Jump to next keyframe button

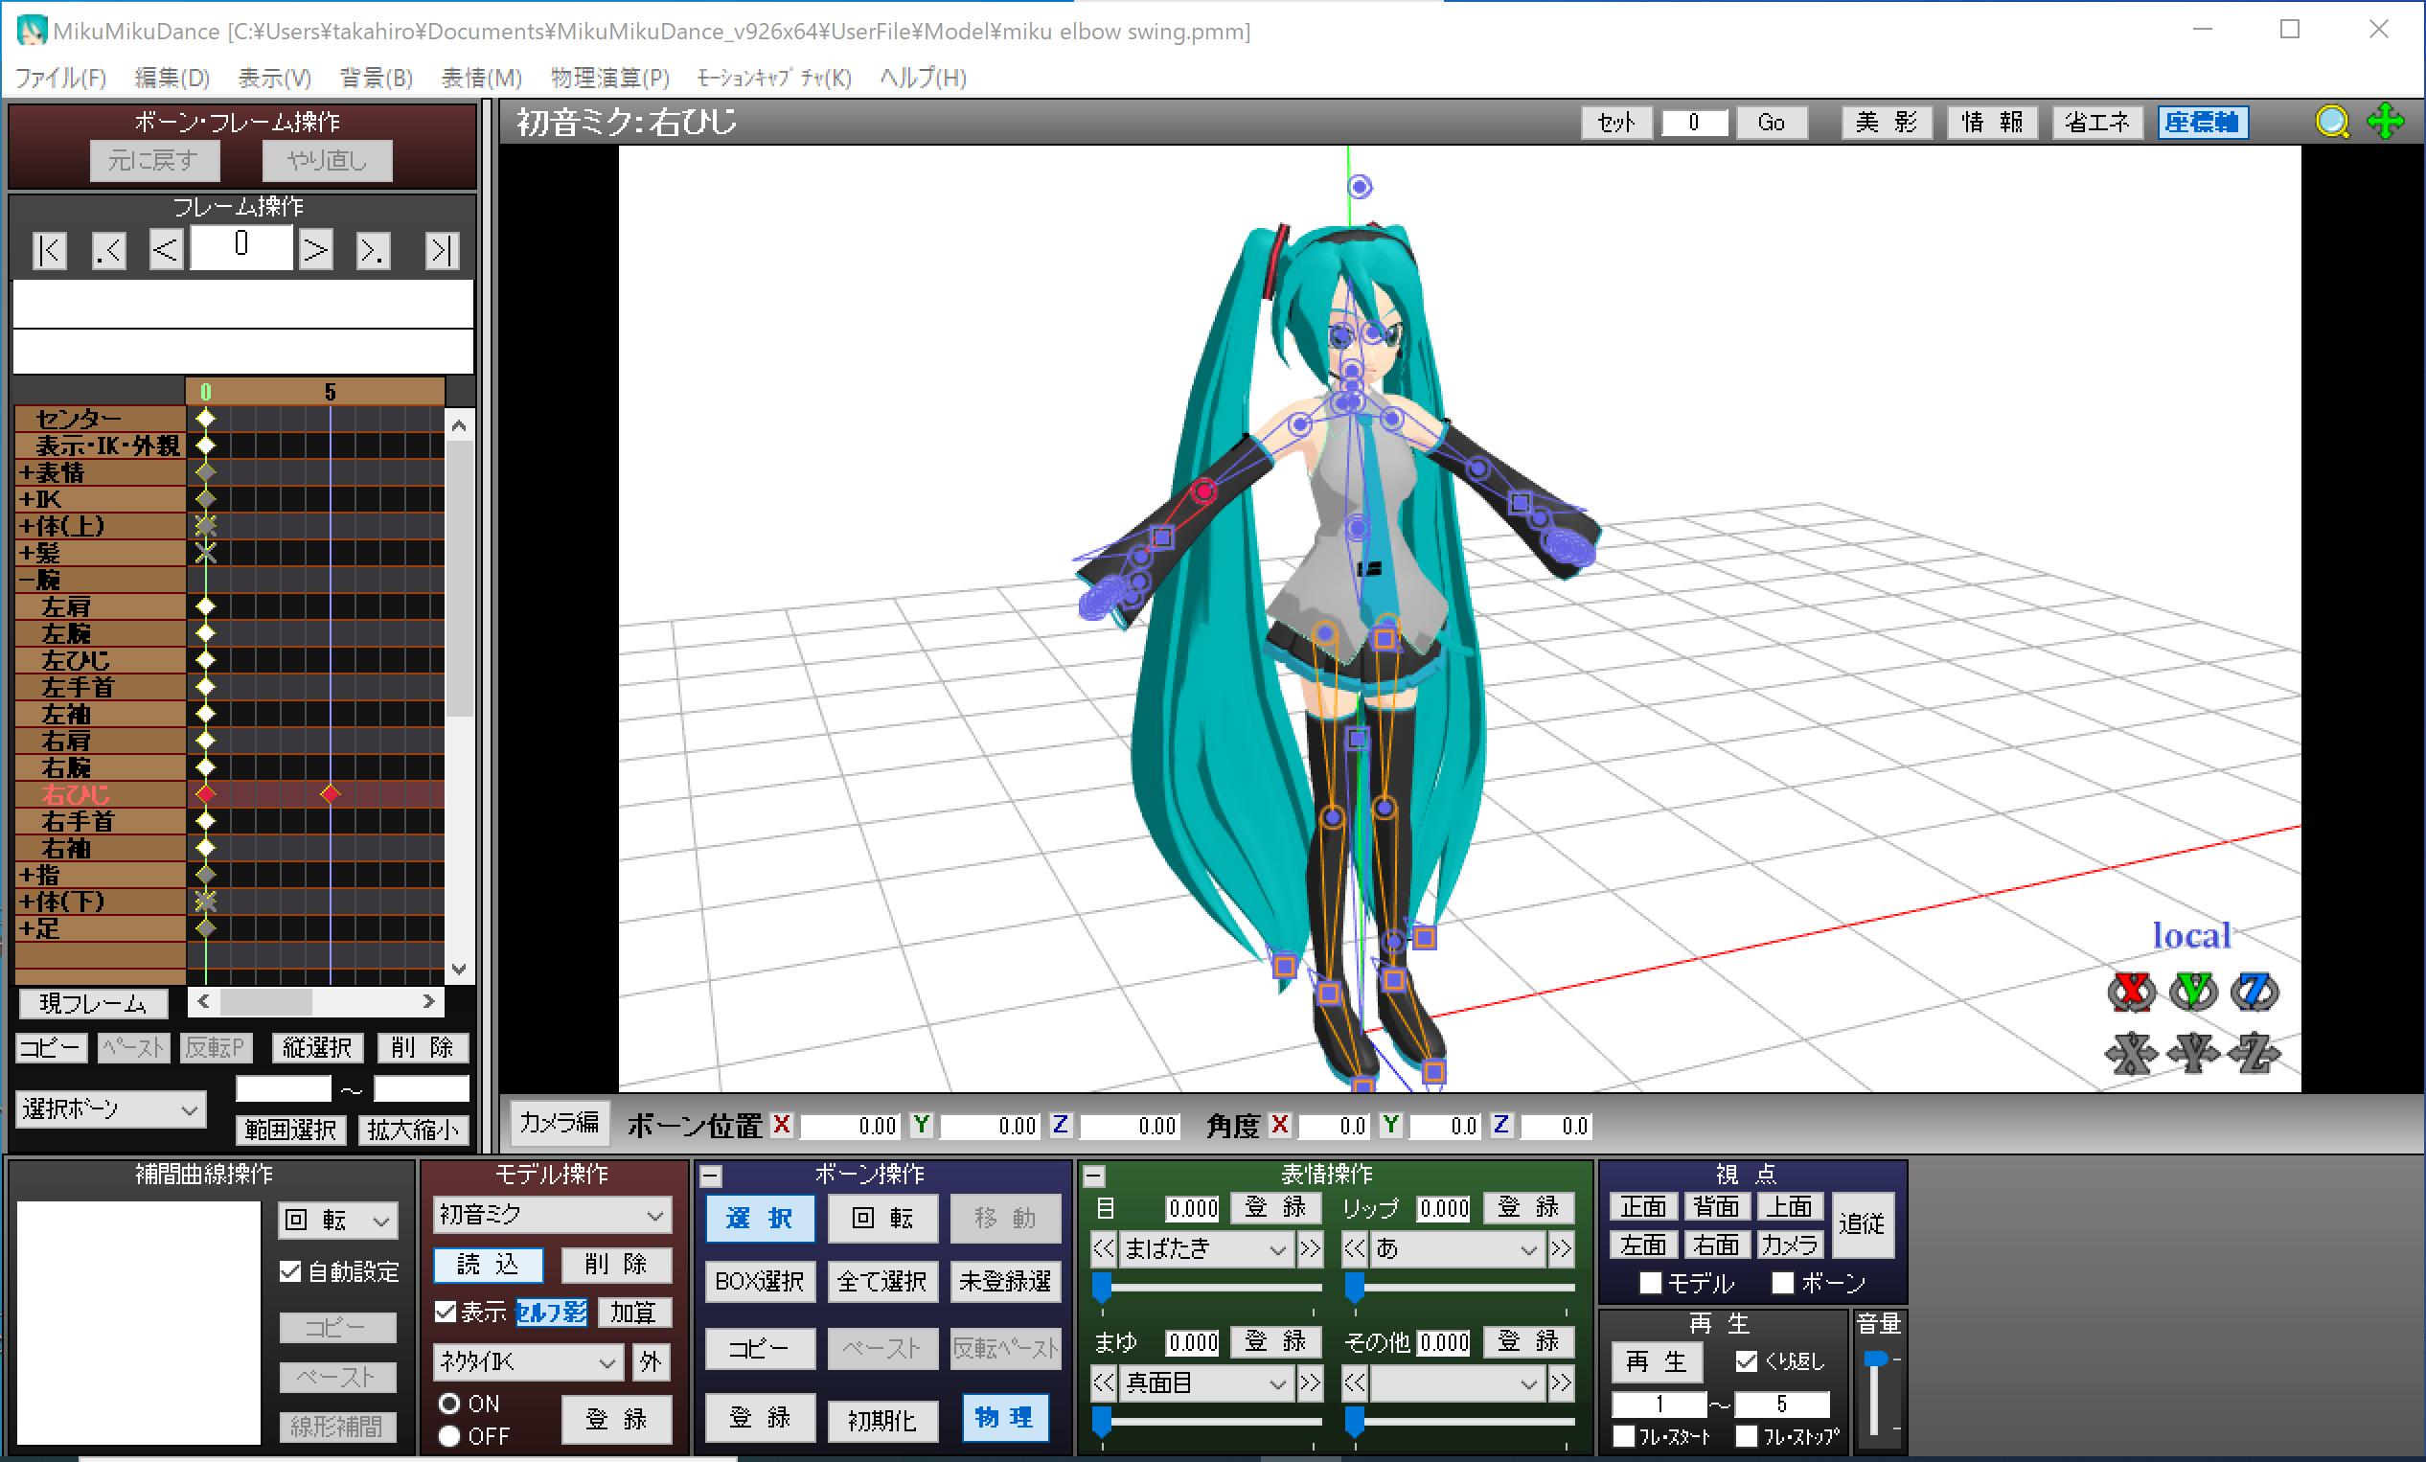point(372,250)
